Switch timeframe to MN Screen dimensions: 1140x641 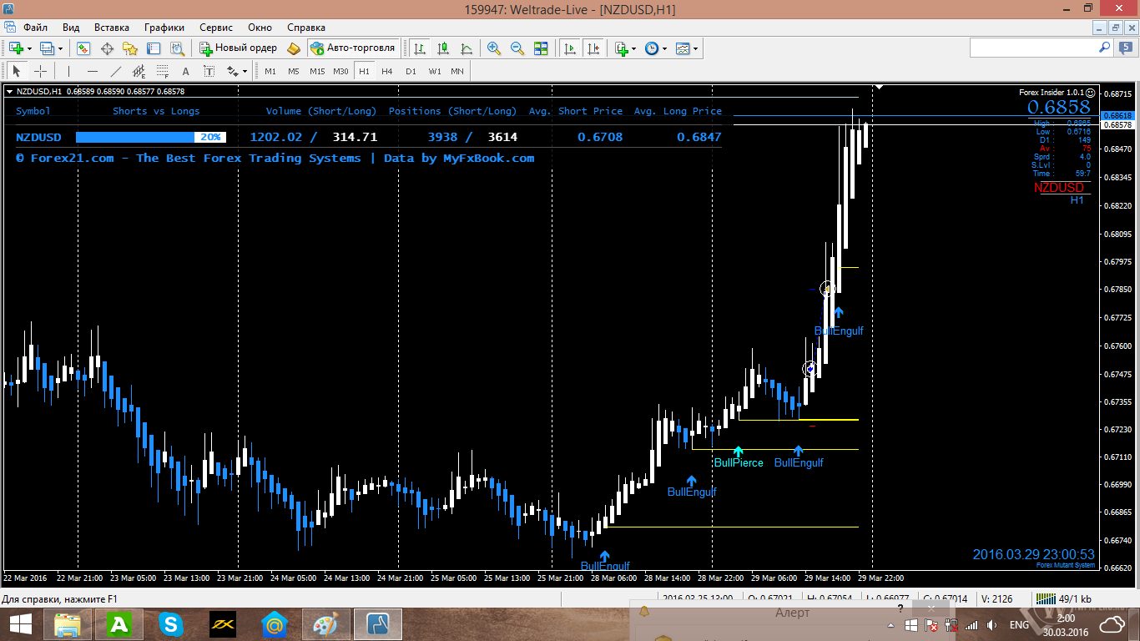point(457,71)
